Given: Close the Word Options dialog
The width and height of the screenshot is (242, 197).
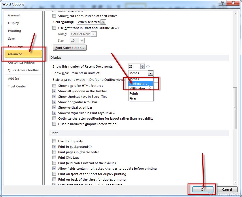Looking at the screenshot, I should [x=233, y=3].
